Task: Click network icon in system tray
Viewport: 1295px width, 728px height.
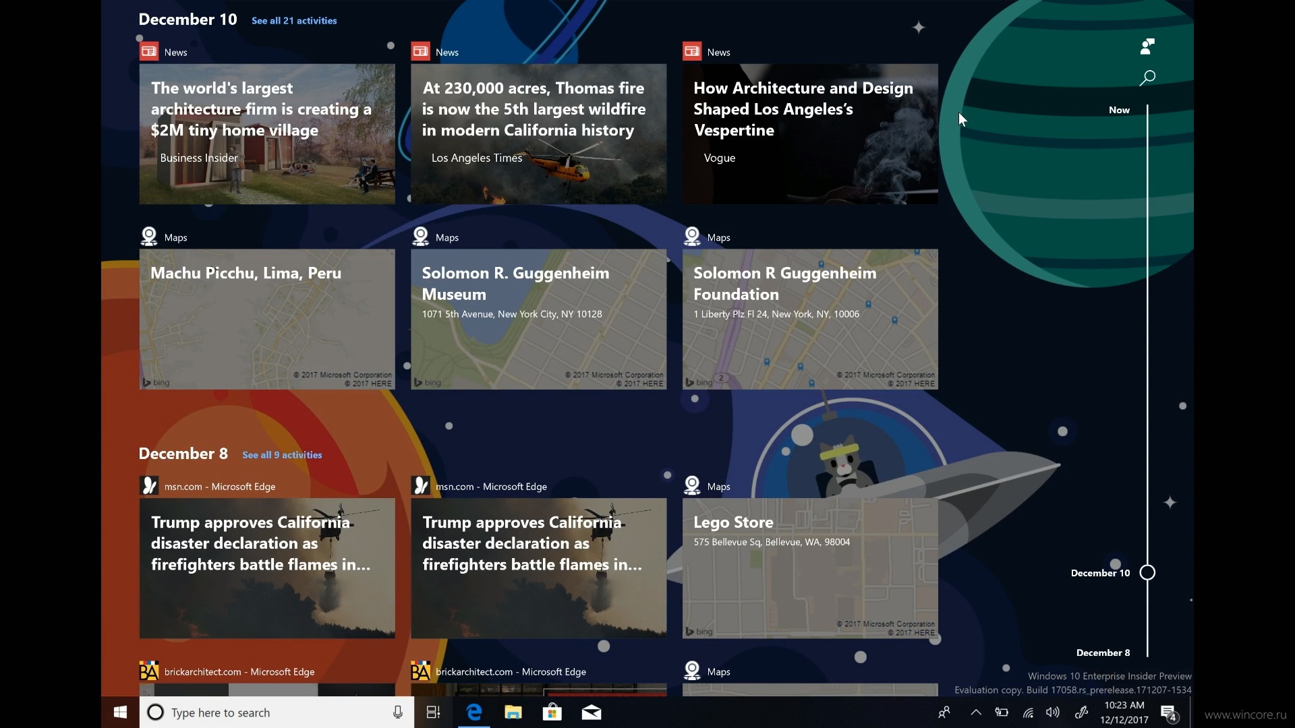Action: click(1027, 712)
